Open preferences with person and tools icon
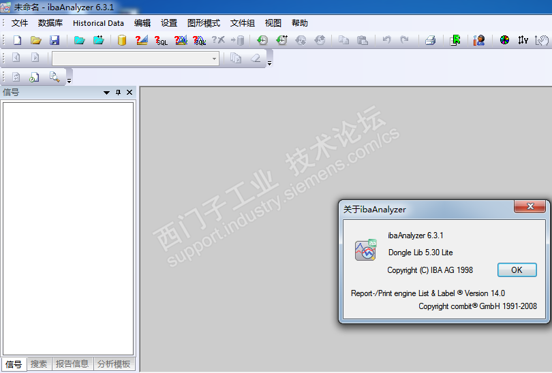552x373 pixels. coord(479,40)
